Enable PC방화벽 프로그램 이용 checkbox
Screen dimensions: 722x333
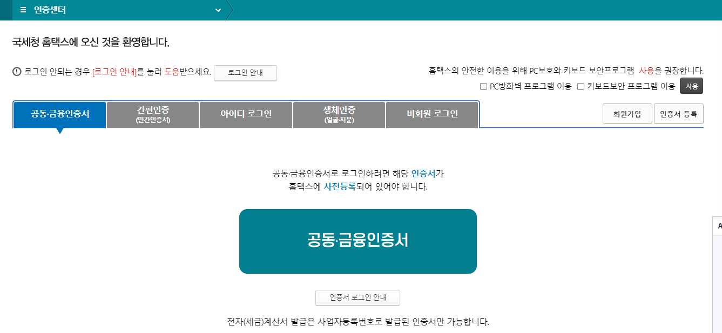tap(483, 86)
